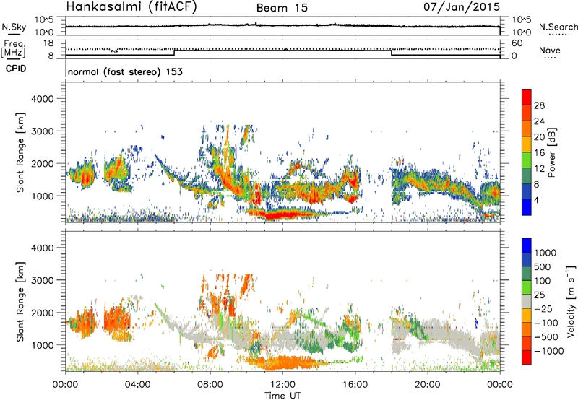Click the '-100' label on Velocity scale

(546, 323)
